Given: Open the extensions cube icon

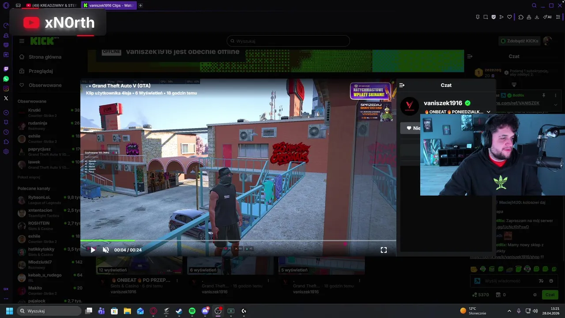Looking at the screenshot, I should (521, 17).
